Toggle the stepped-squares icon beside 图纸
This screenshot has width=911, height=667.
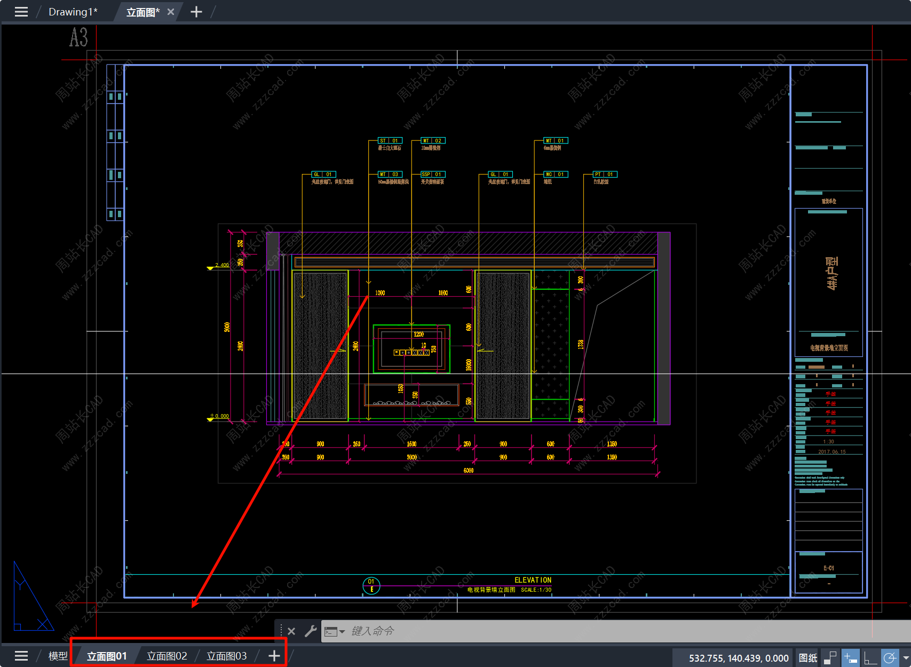pos(830,658)
